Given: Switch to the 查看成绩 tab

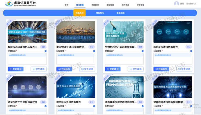Looking at the screenshot, I should 120,13.
